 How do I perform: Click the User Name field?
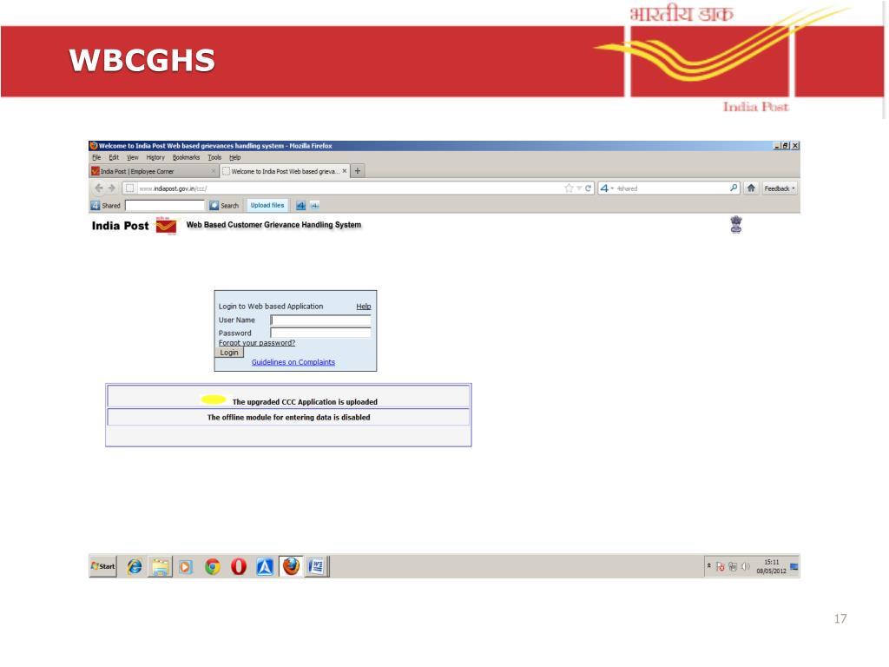[x=321, y=320]
